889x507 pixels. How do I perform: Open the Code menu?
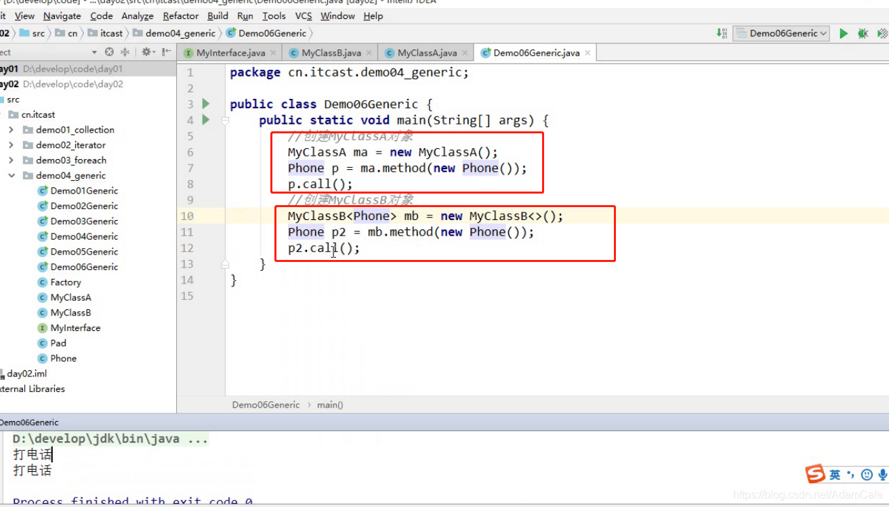click(x=102, y=16)
